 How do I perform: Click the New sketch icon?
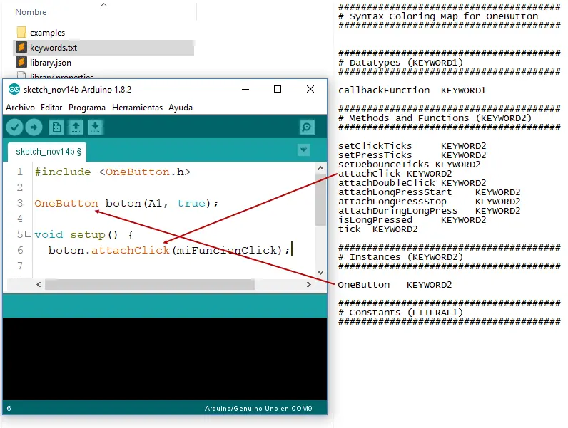click(56, 127)
